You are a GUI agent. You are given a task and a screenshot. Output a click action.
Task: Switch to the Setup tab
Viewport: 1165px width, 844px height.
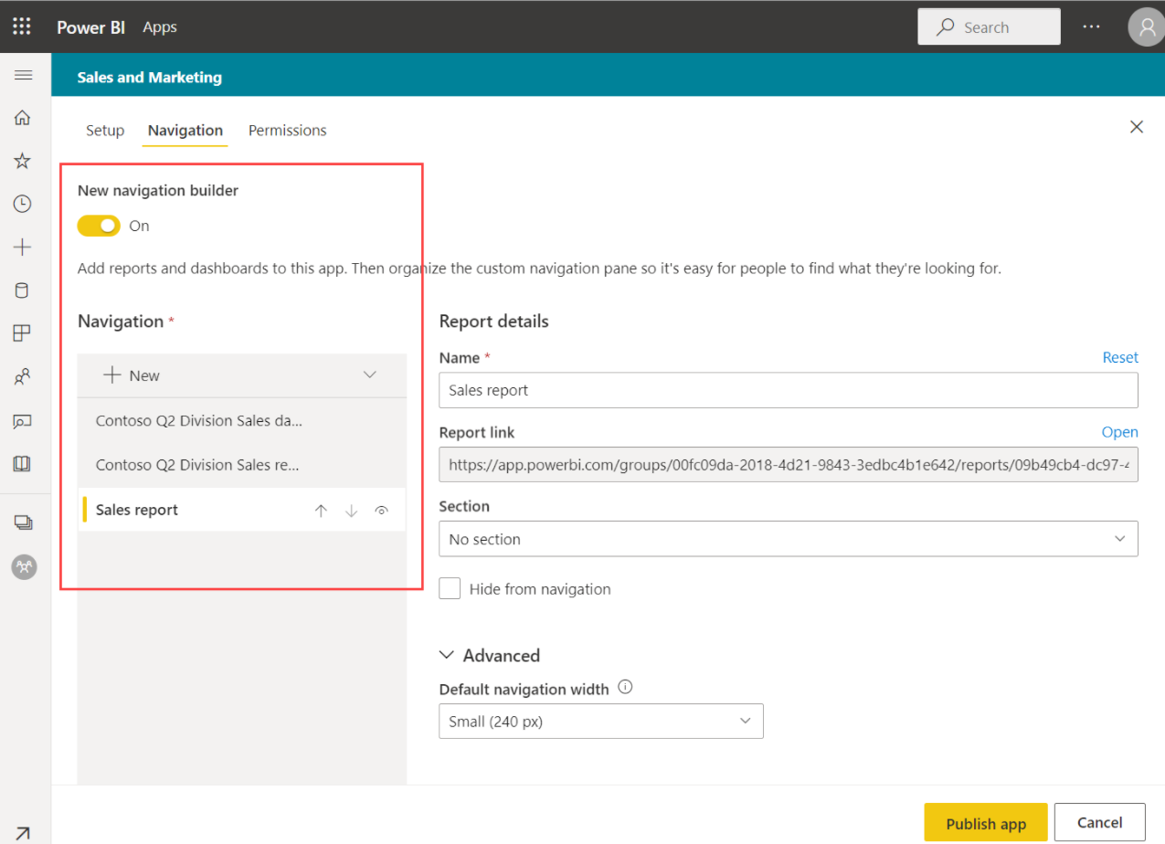[105, 131]
